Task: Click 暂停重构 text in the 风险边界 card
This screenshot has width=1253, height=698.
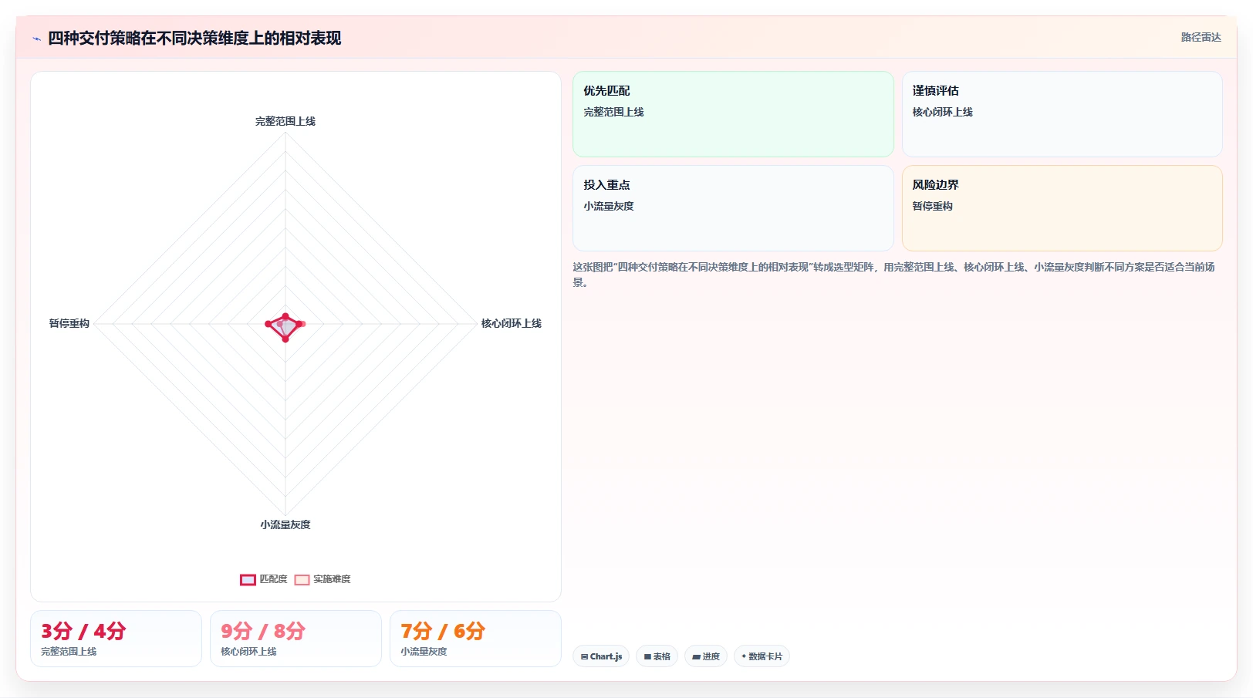Action: 932,206
